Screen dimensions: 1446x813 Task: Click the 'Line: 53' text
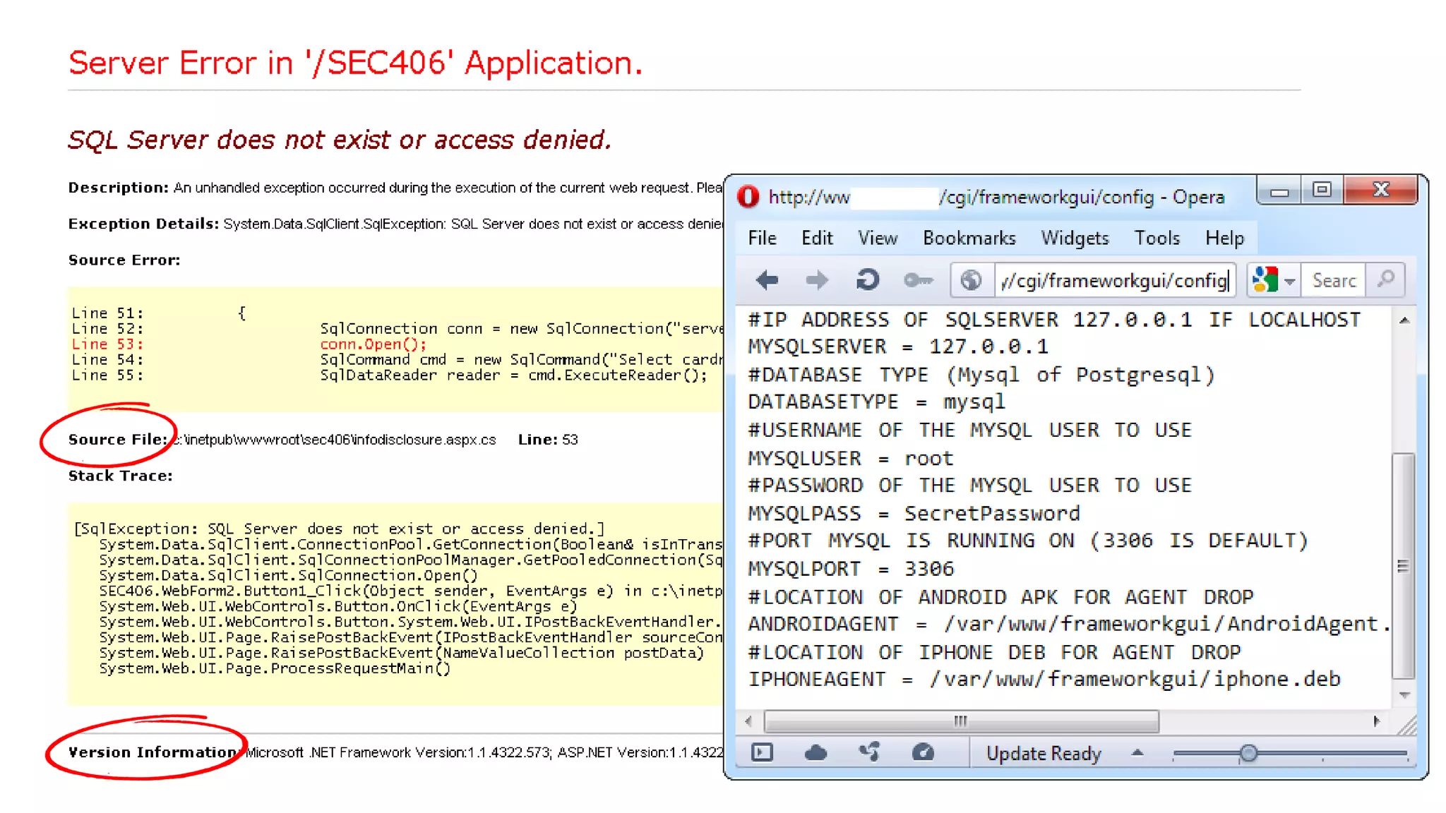[548, 440]
